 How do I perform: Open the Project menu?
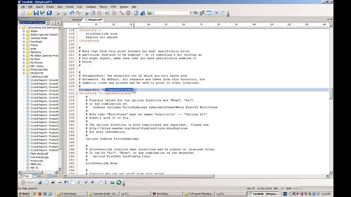coord(50,7)
